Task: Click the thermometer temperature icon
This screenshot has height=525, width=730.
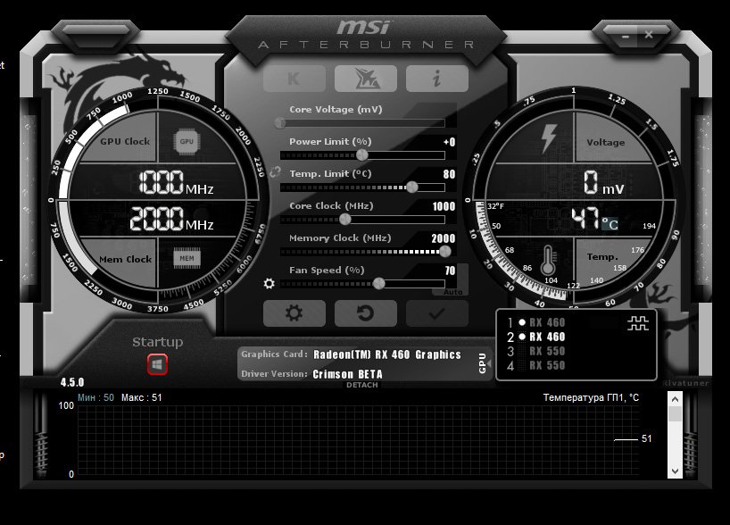Action: point(548,260)
